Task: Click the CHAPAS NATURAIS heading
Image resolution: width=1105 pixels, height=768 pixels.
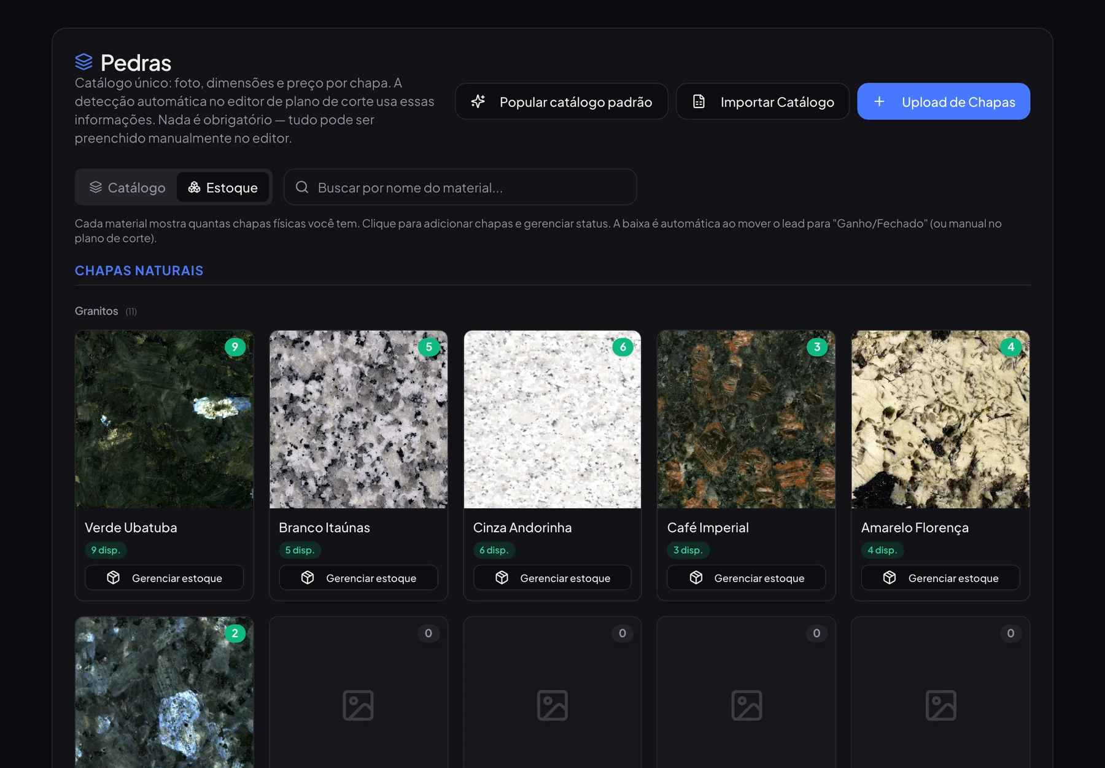Action: pos(139,271)
